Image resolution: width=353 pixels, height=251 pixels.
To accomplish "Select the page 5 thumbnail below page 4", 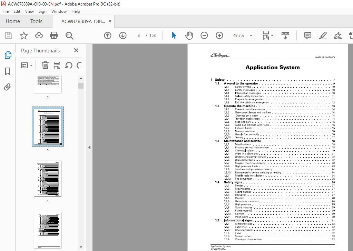I will pyautogui.click(x=48, y=230).
